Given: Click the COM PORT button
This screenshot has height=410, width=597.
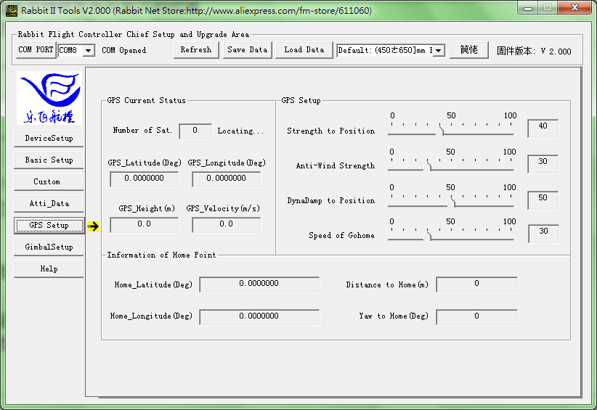Looking at the screenshot, I should 36,50.
